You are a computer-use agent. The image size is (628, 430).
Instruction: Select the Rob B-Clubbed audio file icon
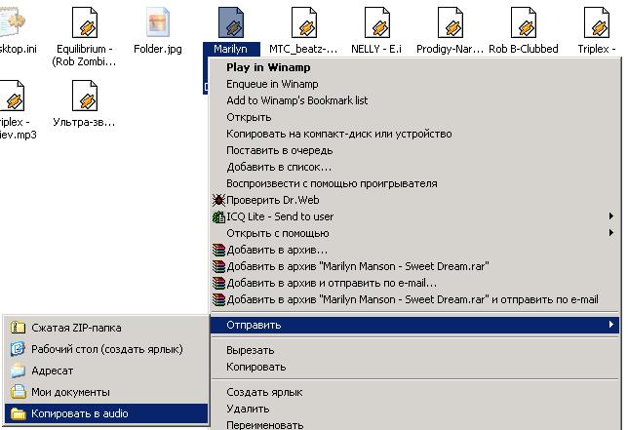pyautogui.click(x=524, y=22)
